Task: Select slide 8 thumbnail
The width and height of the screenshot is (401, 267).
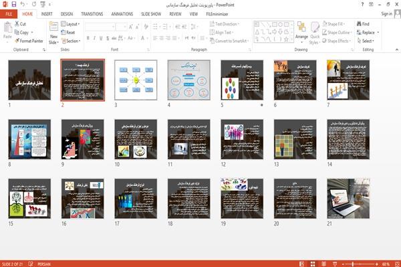Action: (x=29, y=139)
